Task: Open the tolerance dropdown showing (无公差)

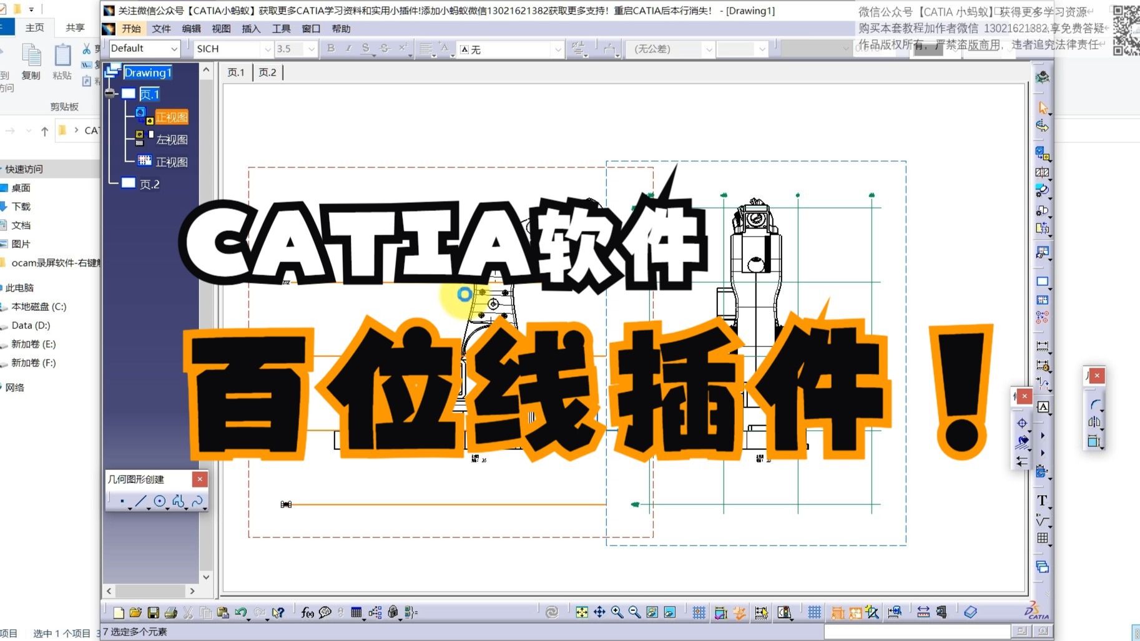Action: (708, 49)
